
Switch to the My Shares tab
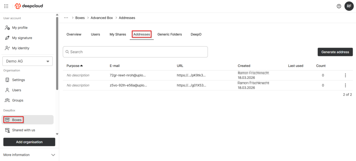tap(118, 34)
